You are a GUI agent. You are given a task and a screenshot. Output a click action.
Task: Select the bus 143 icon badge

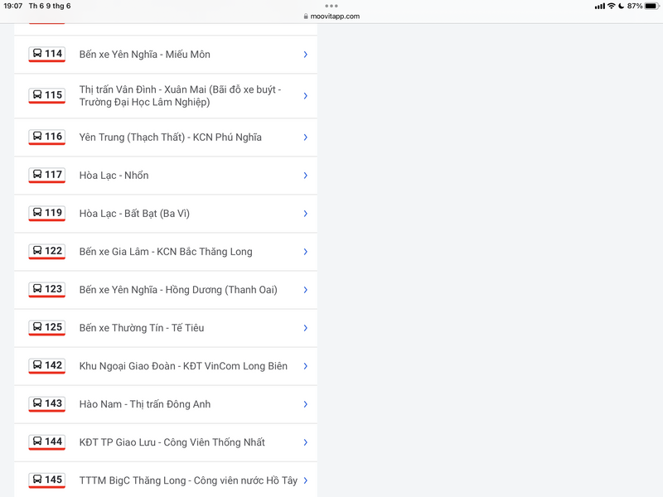pyautogui.click(x=47, y=403)
